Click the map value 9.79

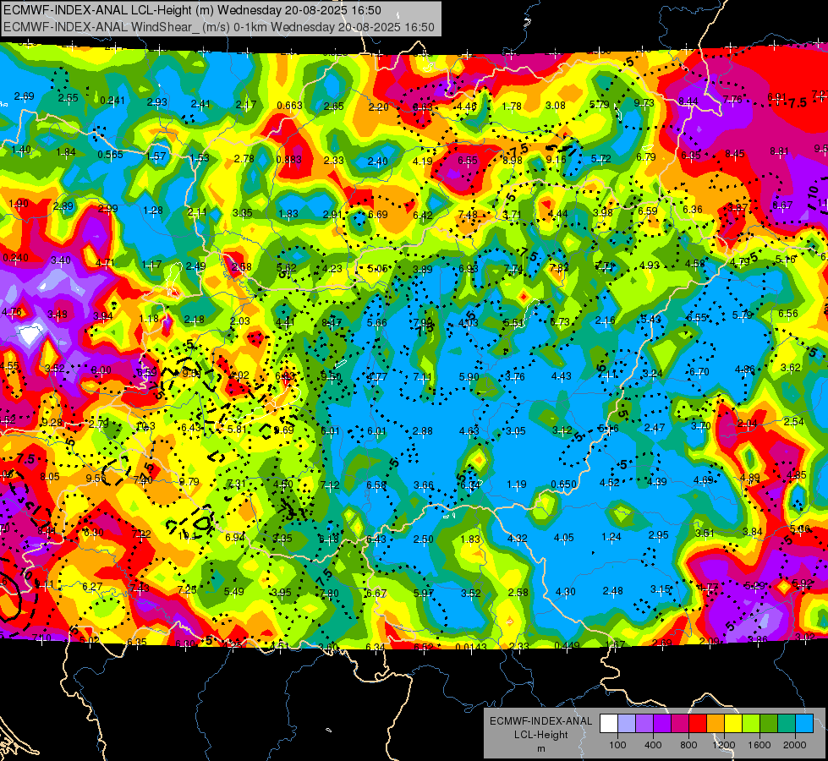pos(189,481)
